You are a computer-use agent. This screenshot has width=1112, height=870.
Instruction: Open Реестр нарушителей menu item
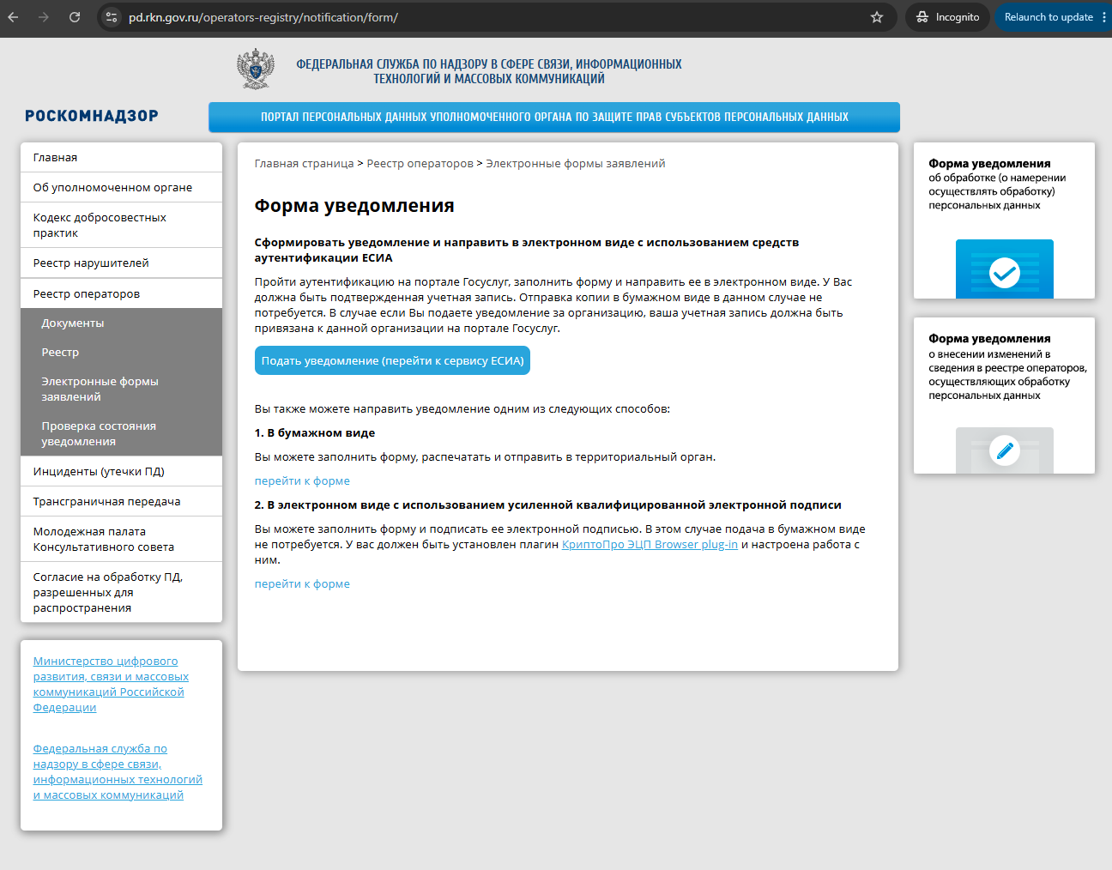pos(121,263)
